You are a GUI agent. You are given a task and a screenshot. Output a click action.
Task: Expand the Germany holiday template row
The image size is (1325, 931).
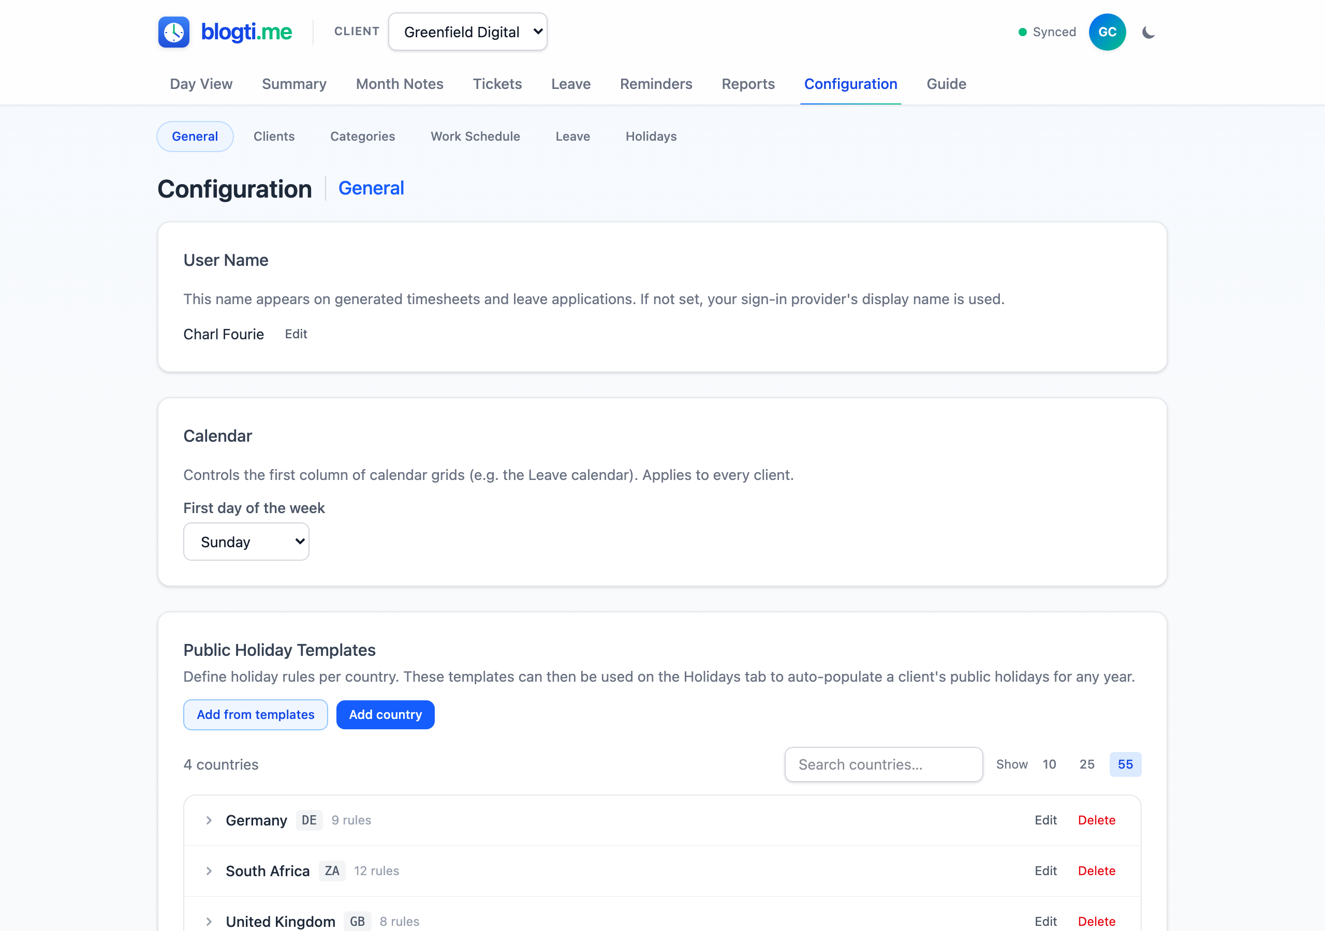point(209,820)
